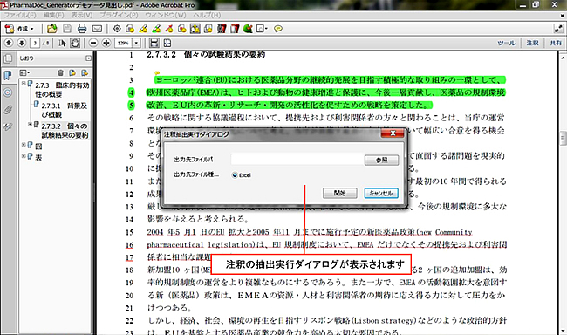Viewport: 567px width, 335px height.
Task: Go to next page arrow icon
Action: point(22,43)
